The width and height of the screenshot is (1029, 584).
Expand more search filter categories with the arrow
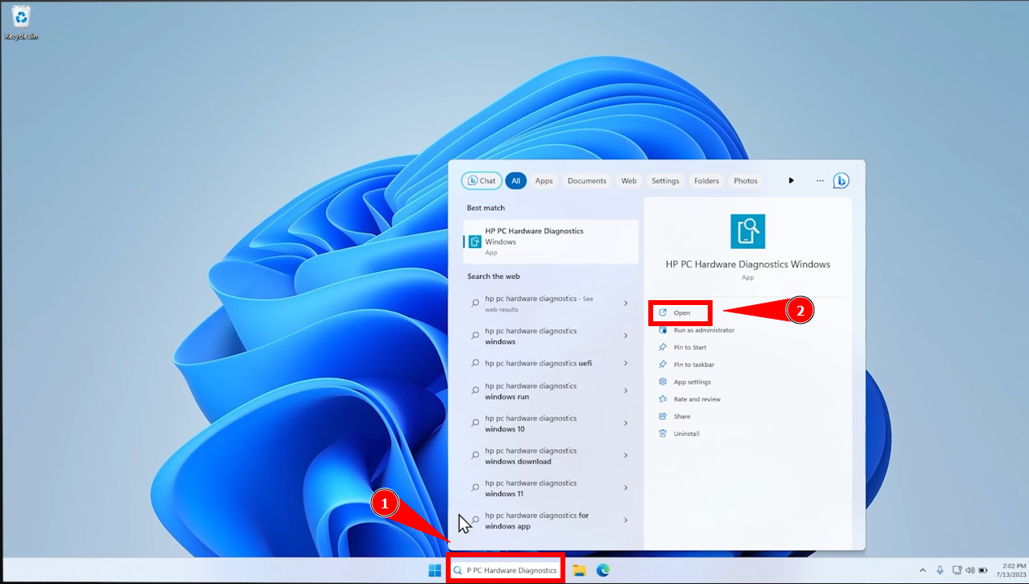[791, 180]
